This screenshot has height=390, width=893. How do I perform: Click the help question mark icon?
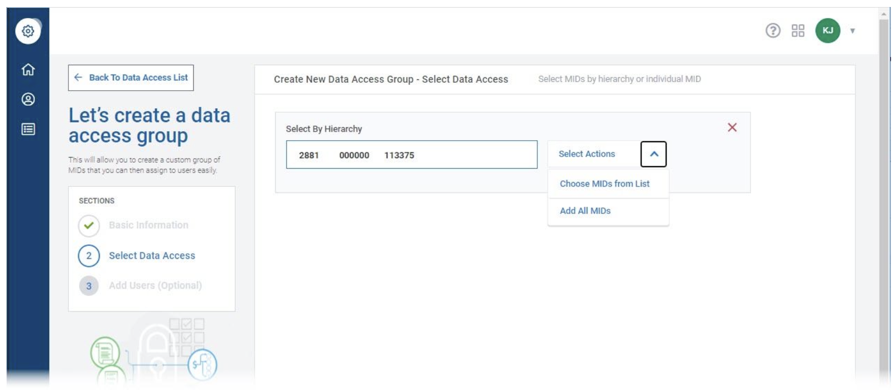(x=773, y=31)
